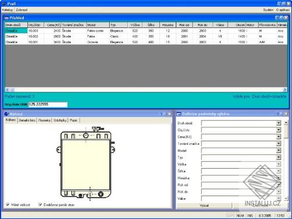Open the Systém menu

point(268,10)
